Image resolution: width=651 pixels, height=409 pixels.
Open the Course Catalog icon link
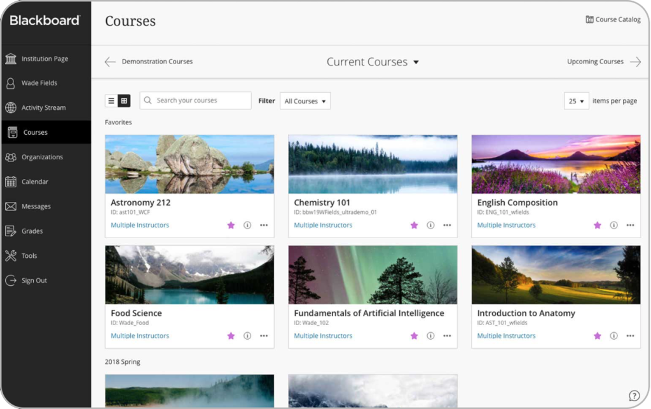click(x=589, y=20)
